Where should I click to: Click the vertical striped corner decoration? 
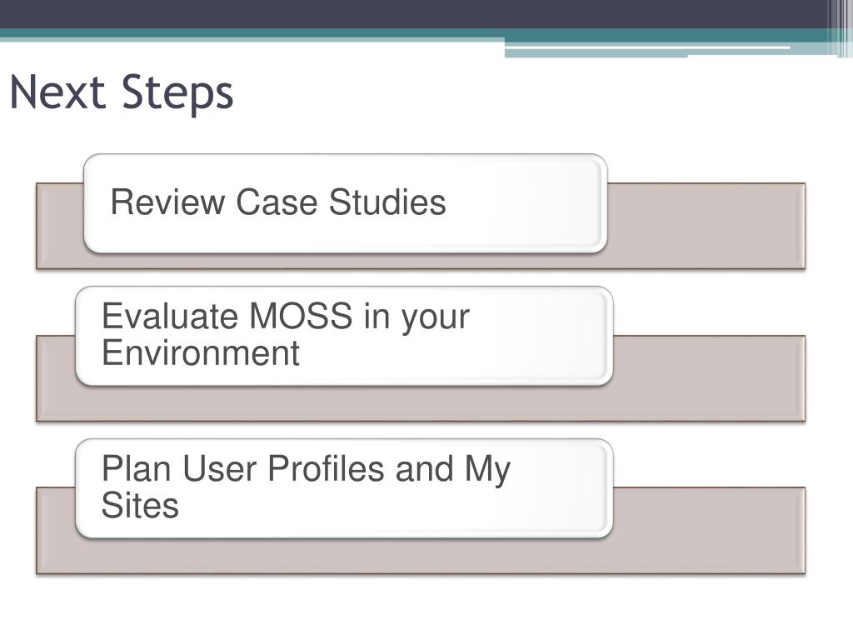coord(841,28)
